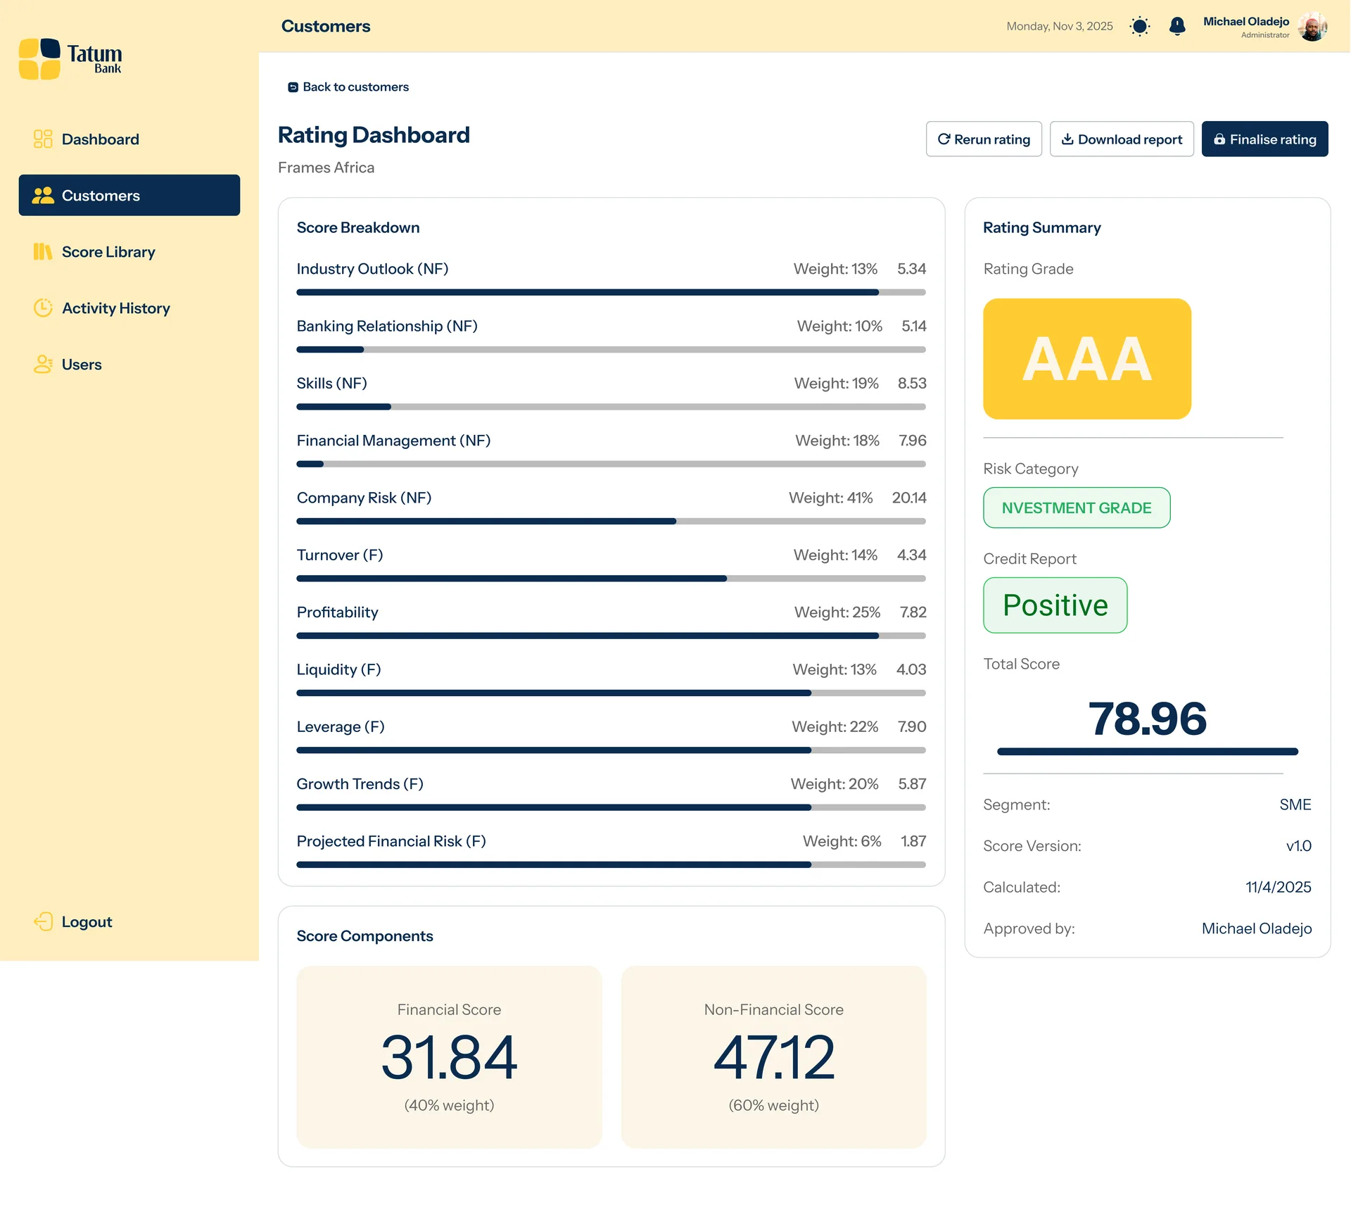1351x1217 pixels.
Task: Click the Dashboard grid icon in sidebar
Action: tap(43, 139)
